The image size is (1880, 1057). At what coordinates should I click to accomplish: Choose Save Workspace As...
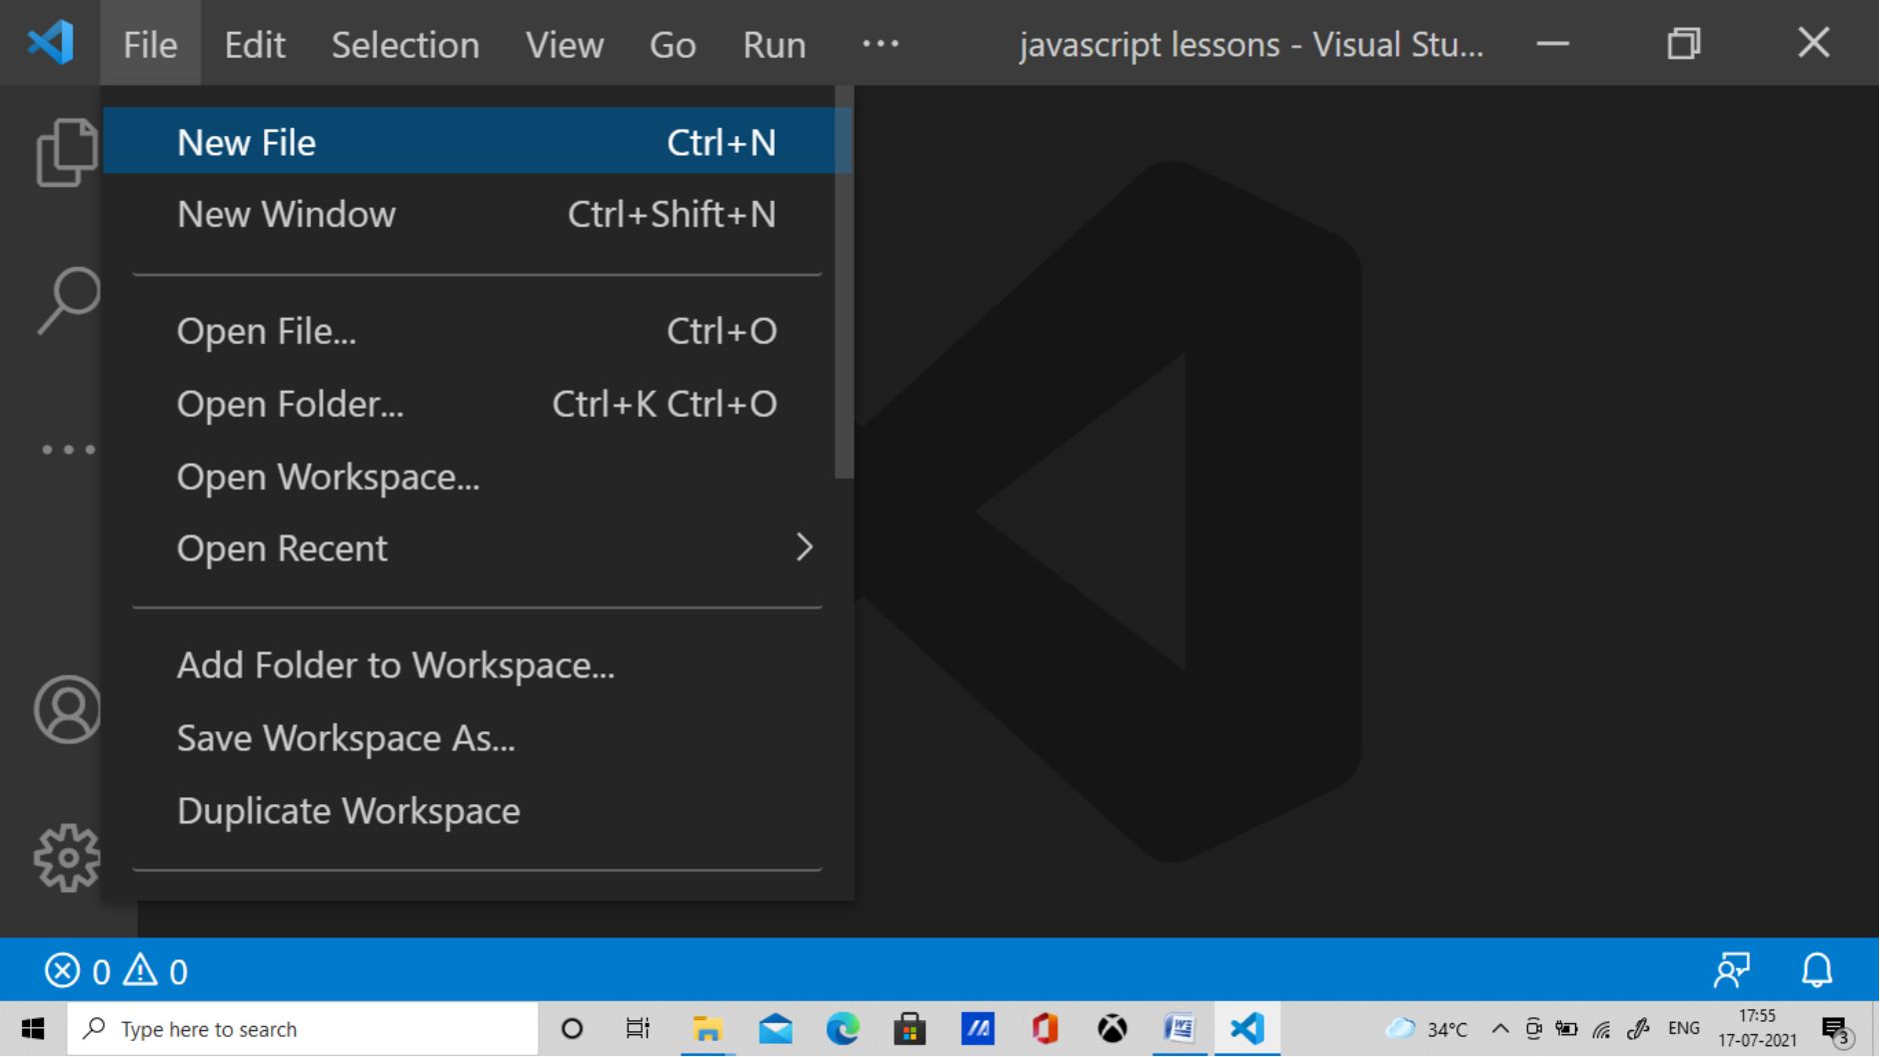pos(477,738)
